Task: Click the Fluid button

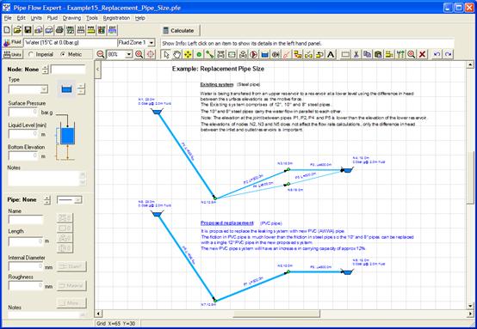Action: pos(13,42)
